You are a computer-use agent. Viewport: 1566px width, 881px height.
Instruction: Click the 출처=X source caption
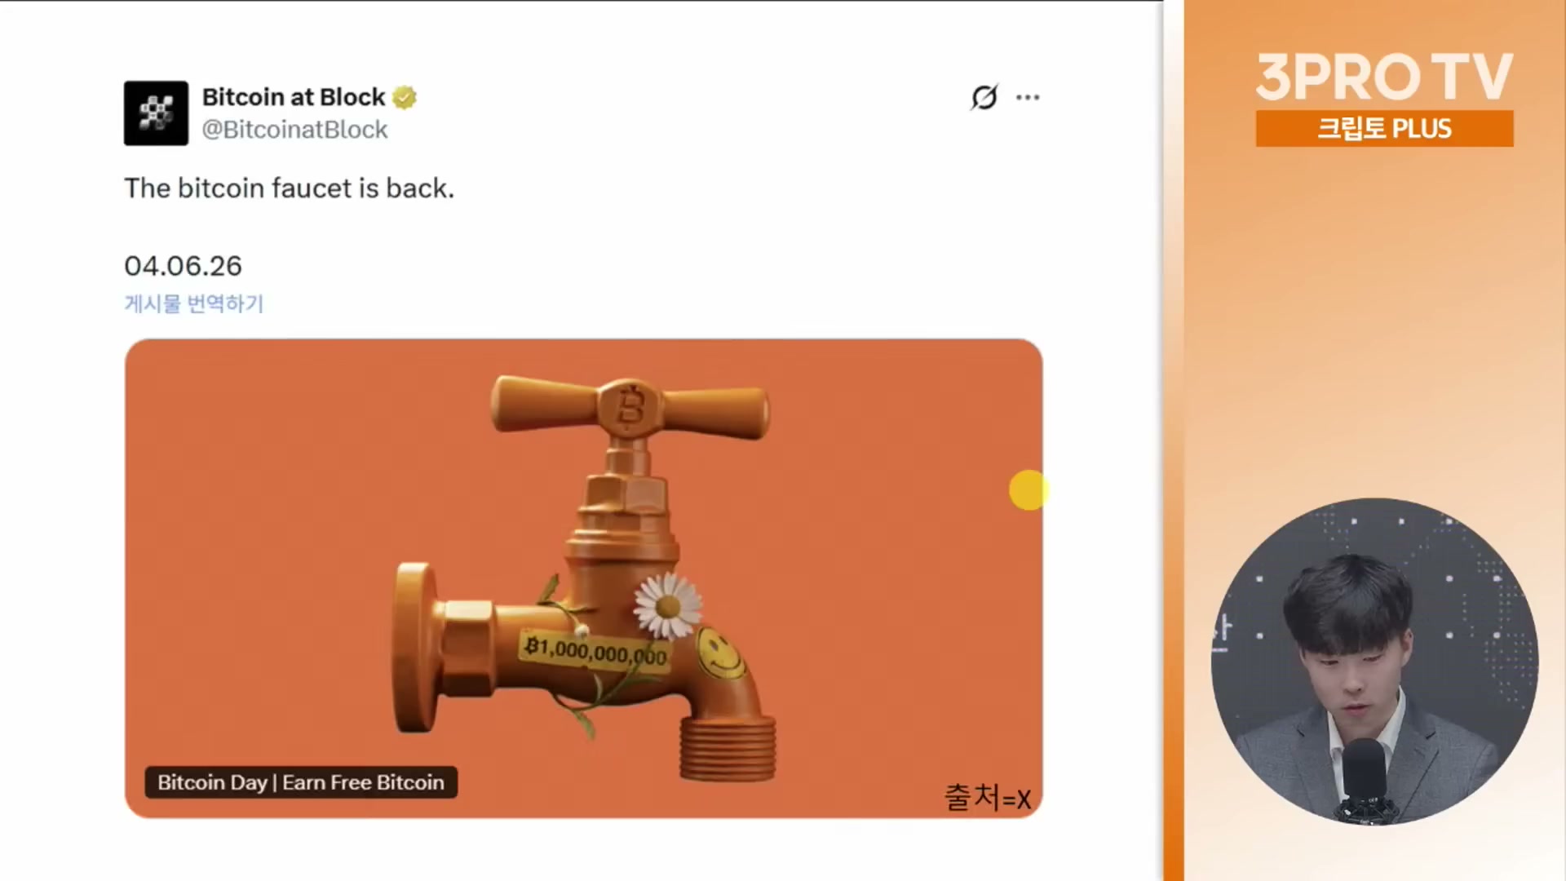[x=988, y=797]
